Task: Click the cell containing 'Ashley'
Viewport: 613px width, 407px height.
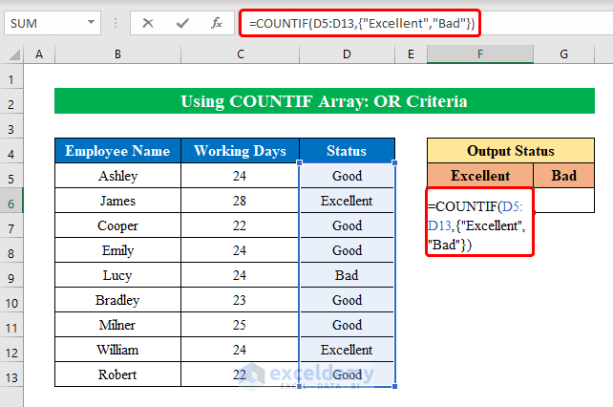Action: pos(117,176)
